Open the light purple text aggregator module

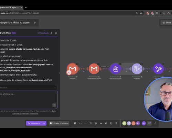137,69
